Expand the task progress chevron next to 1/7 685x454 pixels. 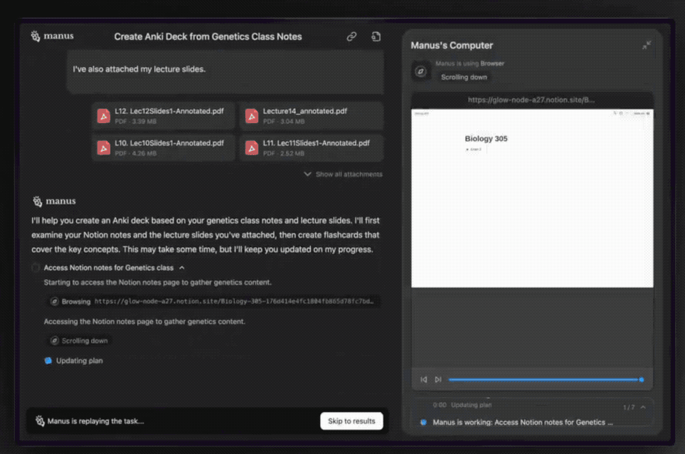click(x=643, y=407)
